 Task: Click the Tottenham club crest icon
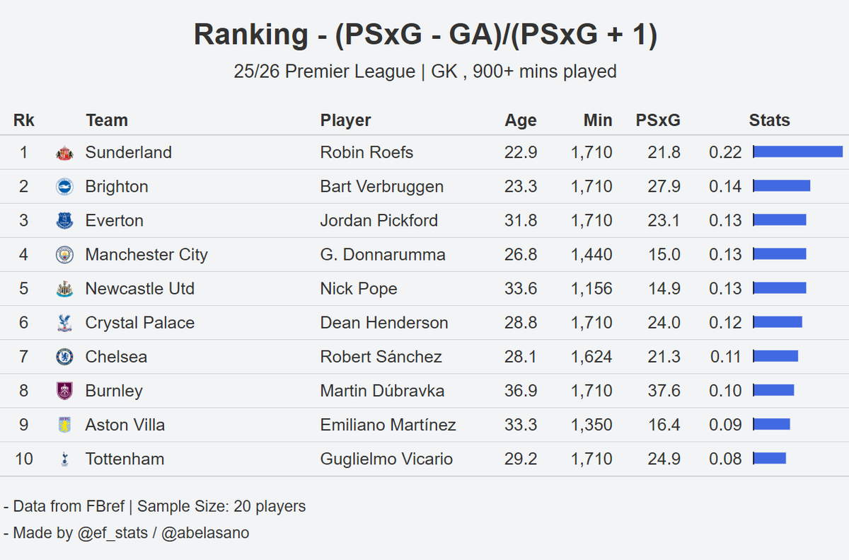pos(64,459)
